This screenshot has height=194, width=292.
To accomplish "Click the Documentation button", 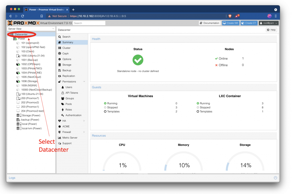I will pos(210,23).
